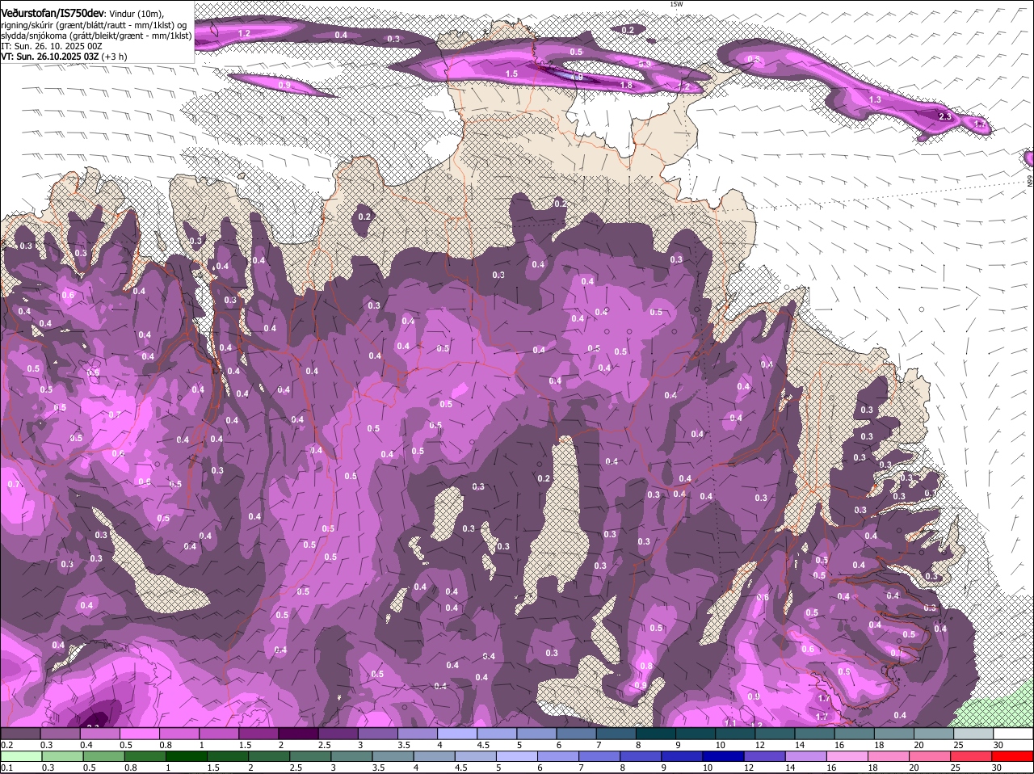This screenshot has width=1034, height=774.
Task: Select lower legend swatch between 3.5 and 4
Action: tap(393, 756)
